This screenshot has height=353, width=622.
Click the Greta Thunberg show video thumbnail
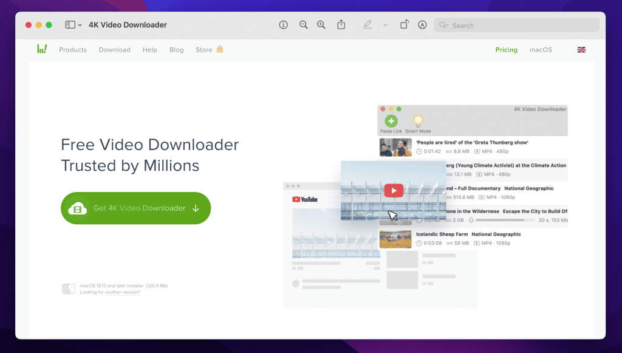395,147
